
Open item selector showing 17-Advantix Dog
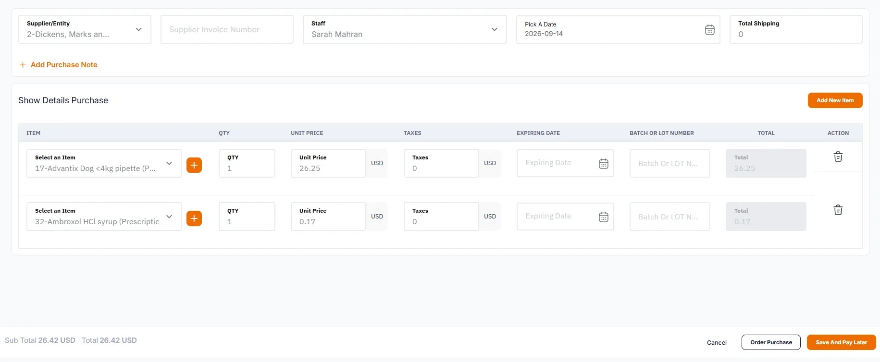104,163
